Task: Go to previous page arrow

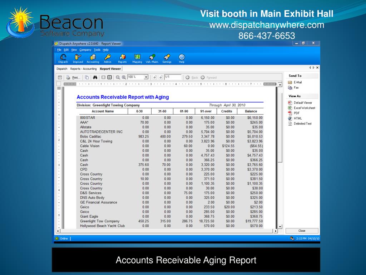Action: [154, 77]
